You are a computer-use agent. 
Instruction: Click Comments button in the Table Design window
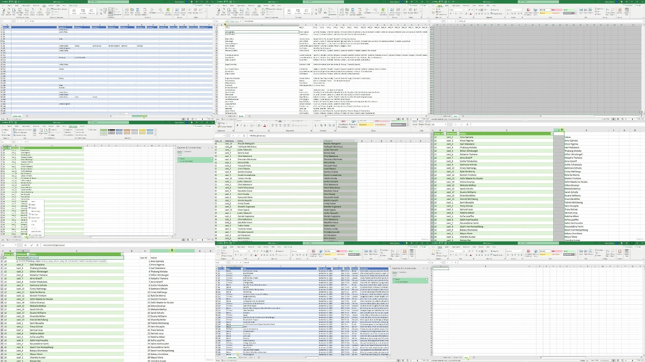coord(198,126)
